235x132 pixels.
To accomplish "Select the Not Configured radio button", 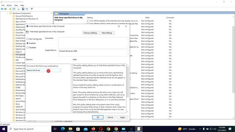I will [x=28, y=39].
